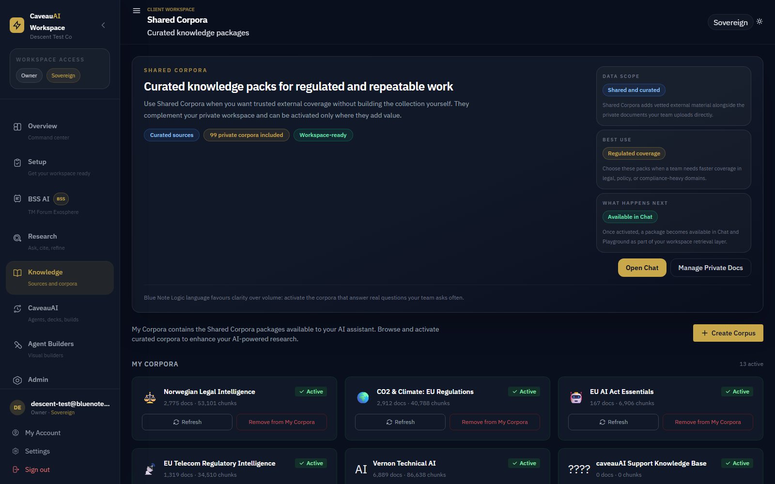
Task: Click the BSS AI sidebar icon
Action: pyautogui.click(x=17, y=198)
